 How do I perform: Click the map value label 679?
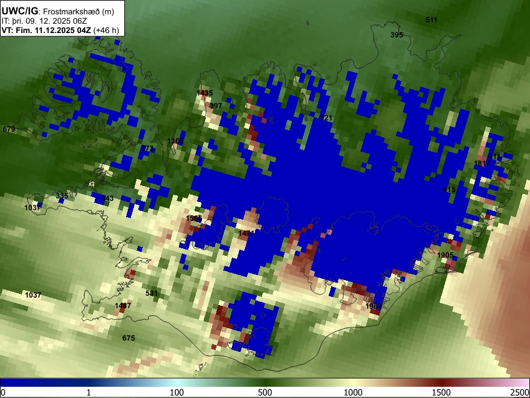tap(9, 129)
